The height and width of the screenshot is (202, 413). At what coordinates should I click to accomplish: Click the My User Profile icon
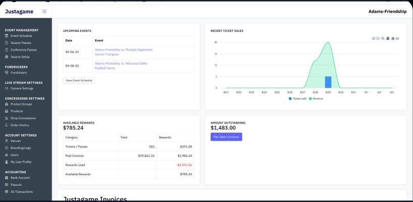click(7, 162)
